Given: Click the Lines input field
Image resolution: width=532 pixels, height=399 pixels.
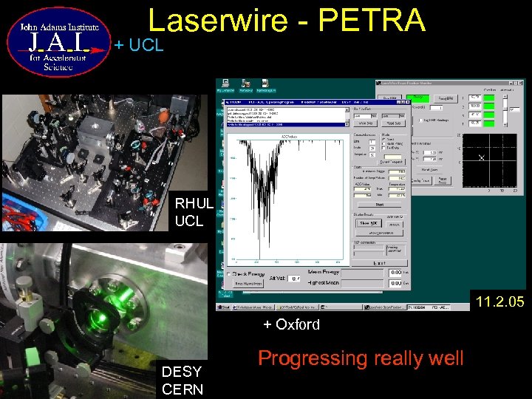Looking at the screenshot, I should pyautogui.click(x=372, y=142).
